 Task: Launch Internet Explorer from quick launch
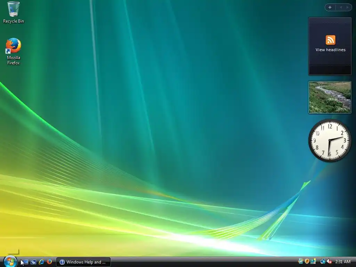(x=41, y=262)
